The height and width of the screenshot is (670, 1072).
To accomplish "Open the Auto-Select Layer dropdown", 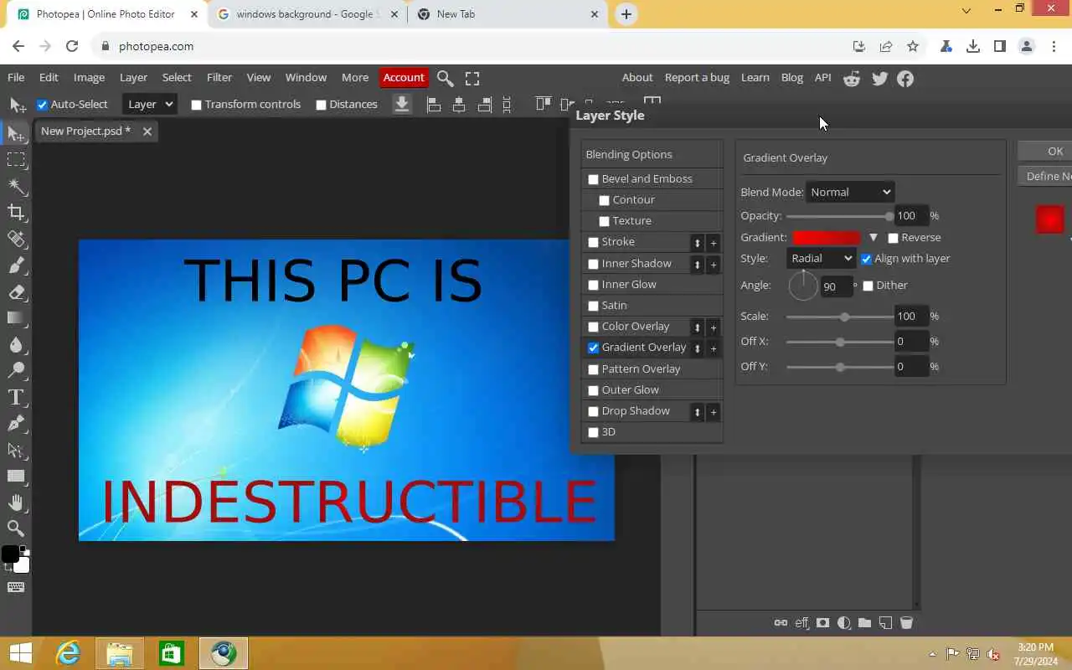I will coord(150,104).
